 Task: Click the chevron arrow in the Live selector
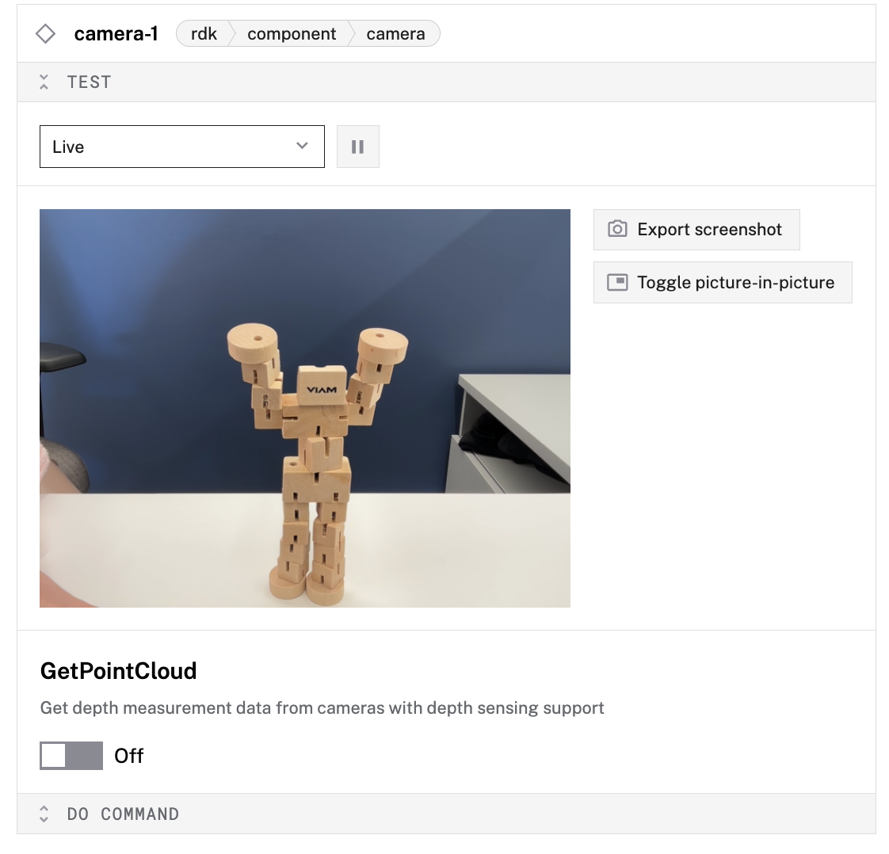pyautogui.click(x=302, y=146)
